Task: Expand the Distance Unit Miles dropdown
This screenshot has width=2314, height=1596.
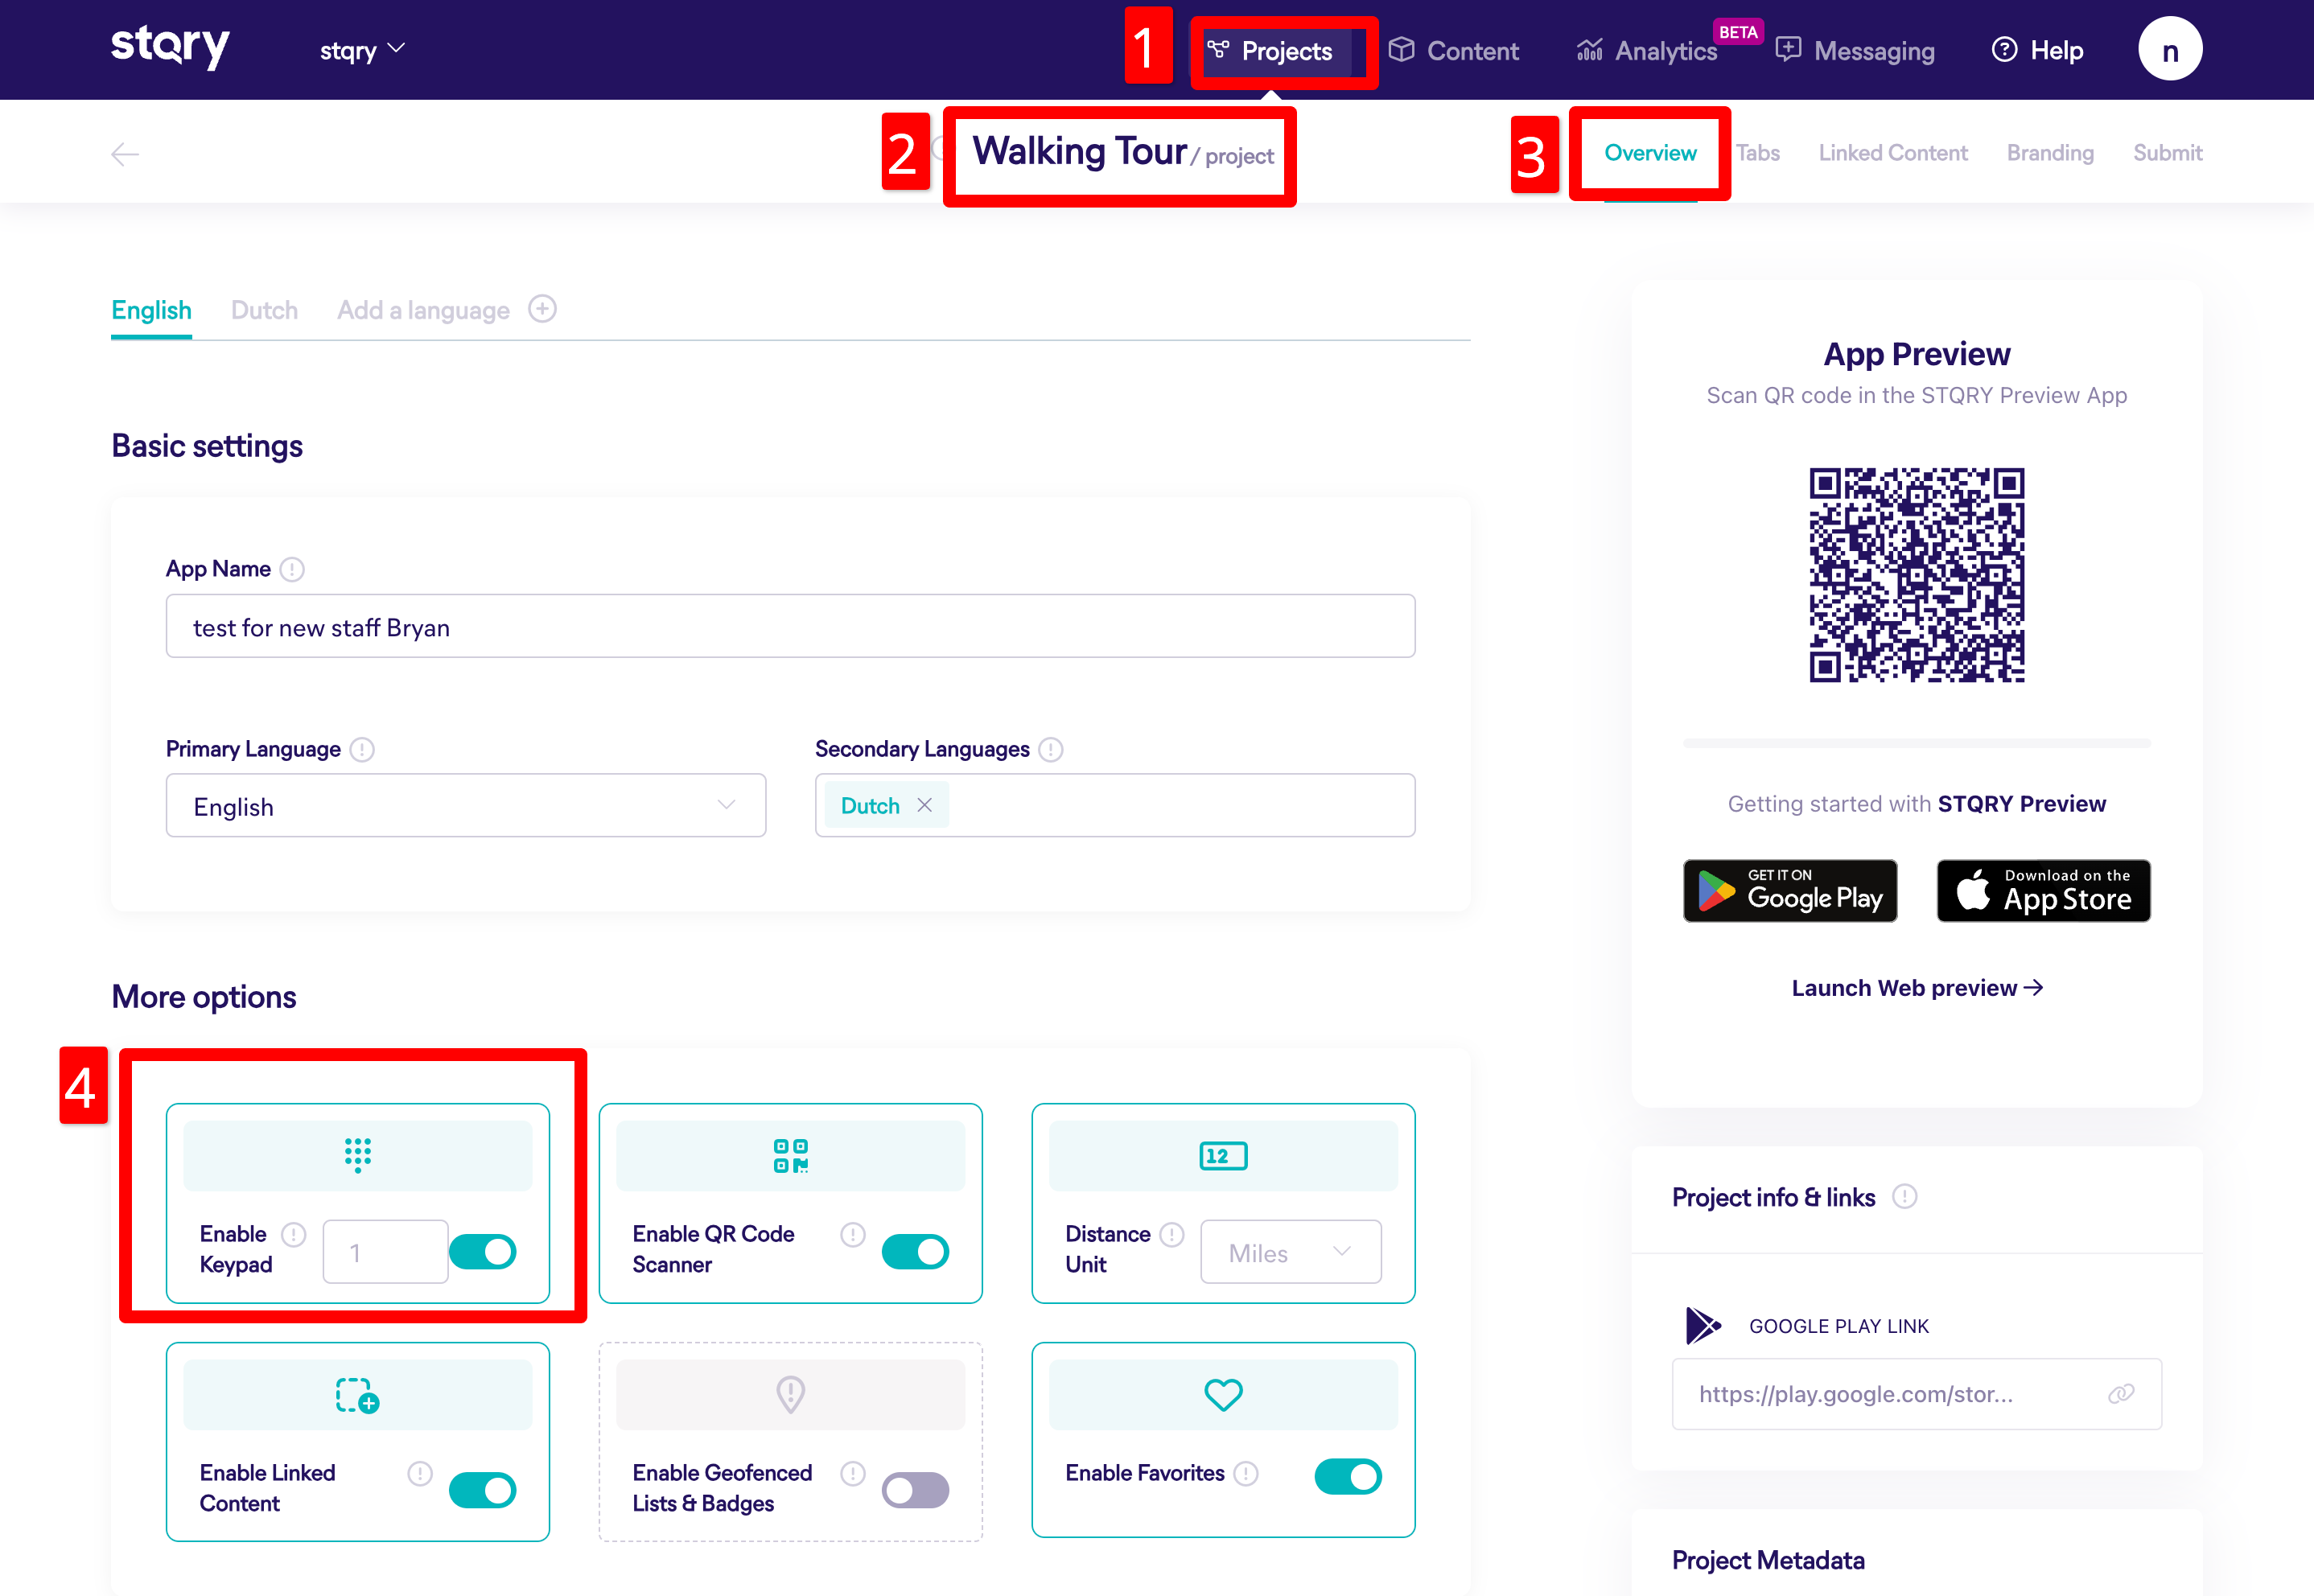Action: click(x=1290, y=1252)
